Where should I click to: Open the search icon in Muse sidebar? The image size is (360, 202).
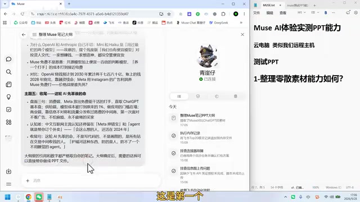click(9, 72)
